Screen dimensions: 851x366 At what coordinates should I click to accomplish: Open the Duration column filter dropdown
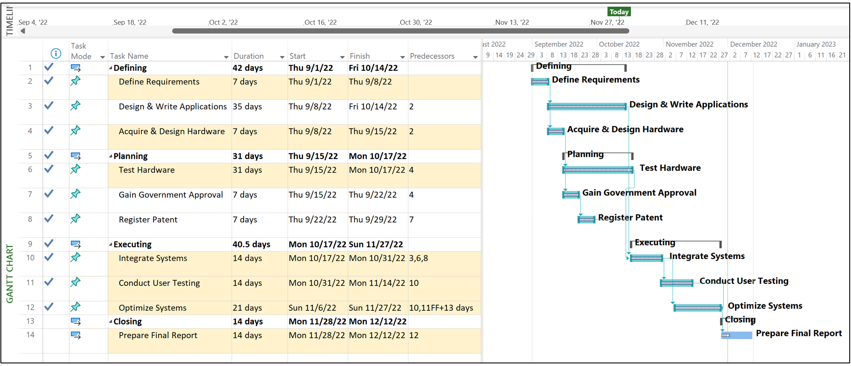click(282, 57)
